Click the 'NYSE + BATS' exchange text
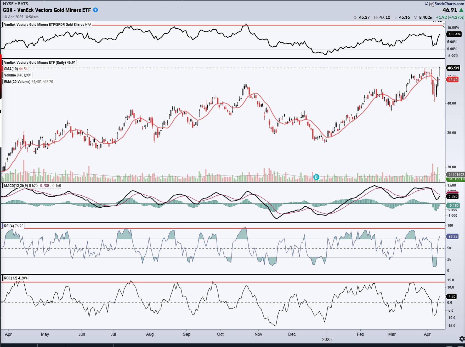Screen dimensions: 465x347 coord(15,4)
